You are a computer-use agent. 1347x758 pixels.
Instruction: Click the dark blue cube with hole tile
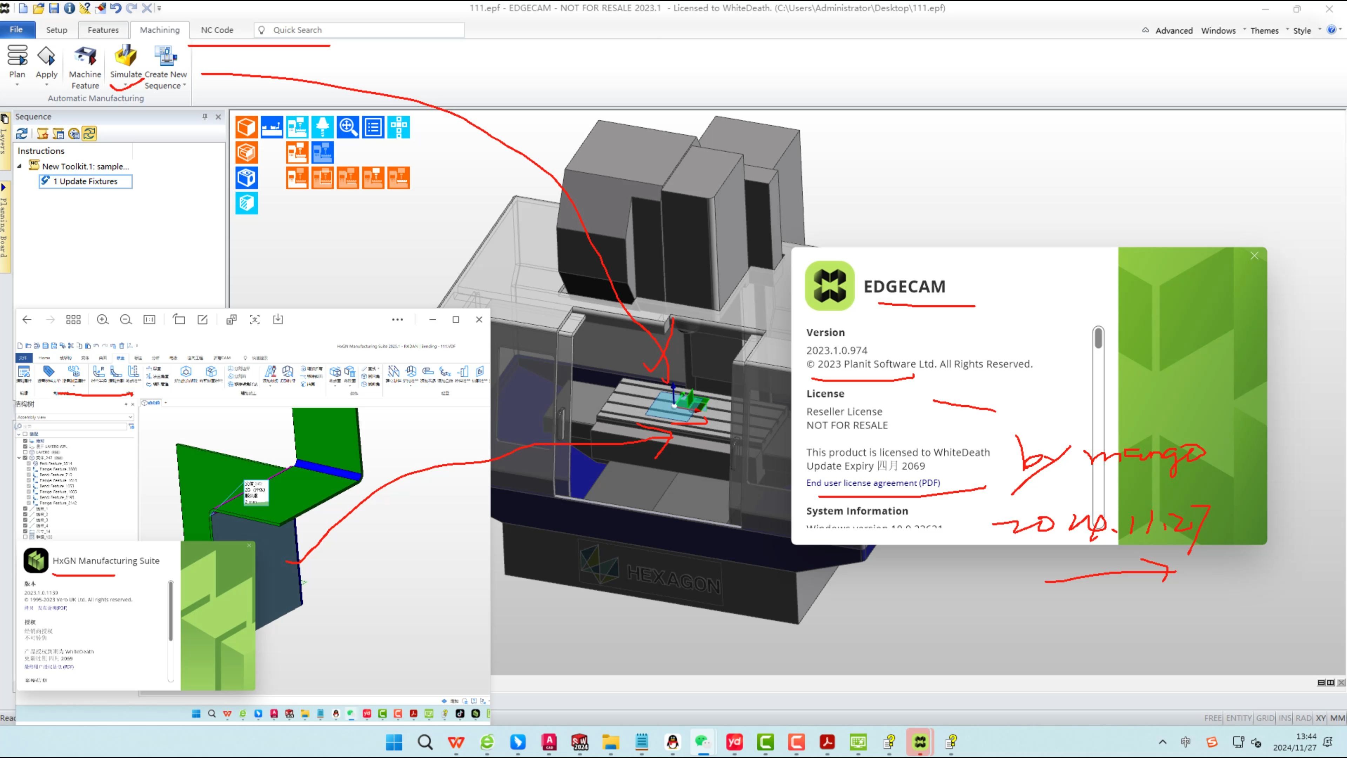pyautogui.click(x=246, y=178)
